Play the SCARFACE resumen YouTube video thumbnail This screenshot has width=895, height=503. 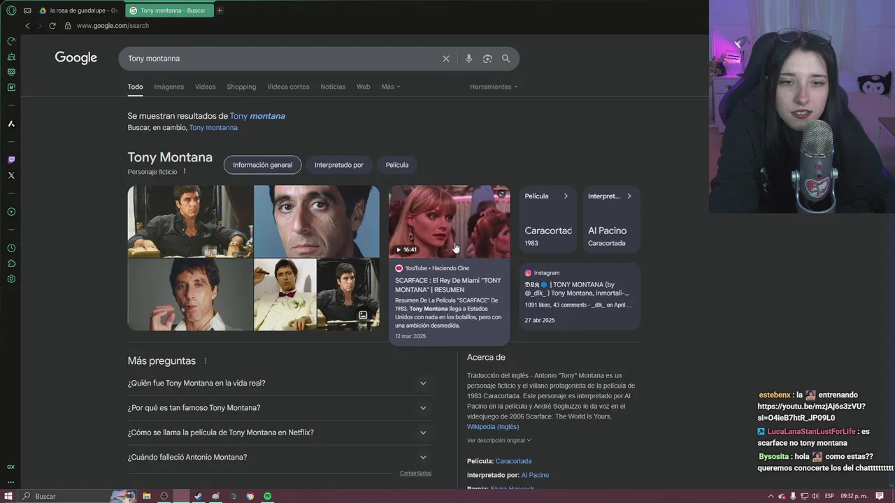(x=449, y=221)
